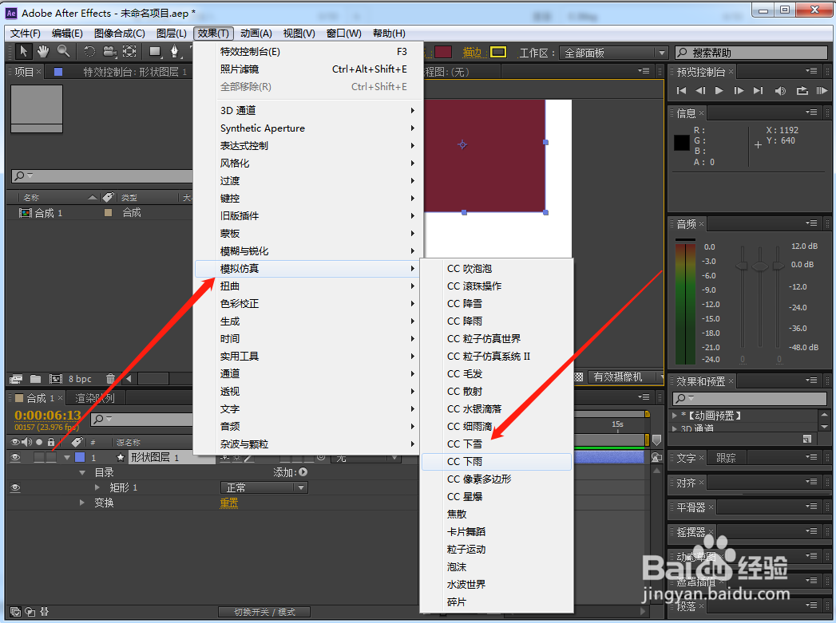The width and height of the screenshot is (836, 623).
Task: Select the Rectangle shape tool
Action: tap(155, 52)
